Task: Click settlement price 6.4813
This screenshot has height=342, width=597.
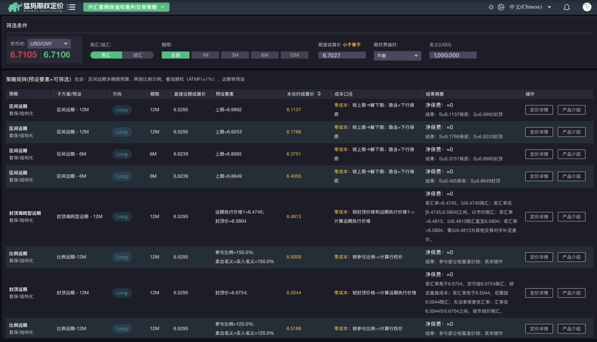Action: 294,217
